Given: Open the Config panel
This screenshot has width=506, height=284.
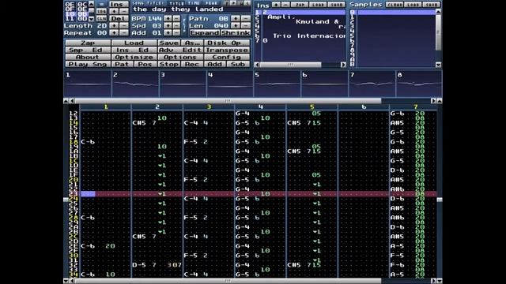Looking at the screenshot, I should tap(227, 57).
